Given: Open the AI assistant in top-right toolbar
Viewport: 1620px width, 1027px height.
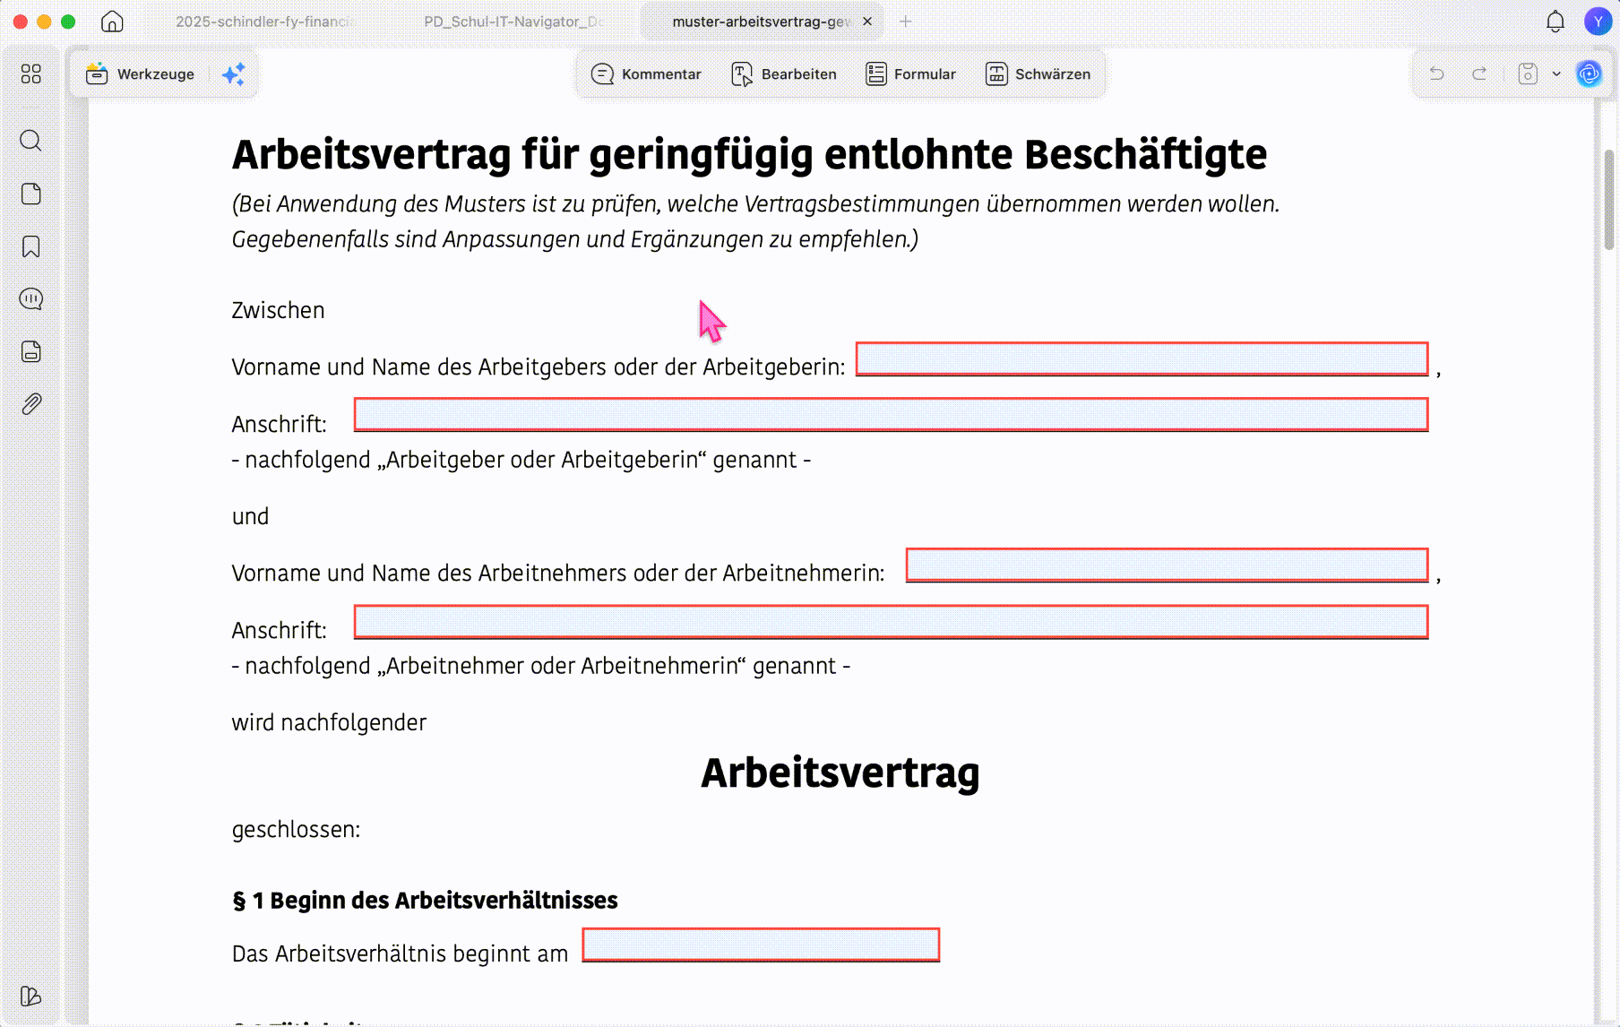Looking at the screenshot, I should (x=1589, y=73).
